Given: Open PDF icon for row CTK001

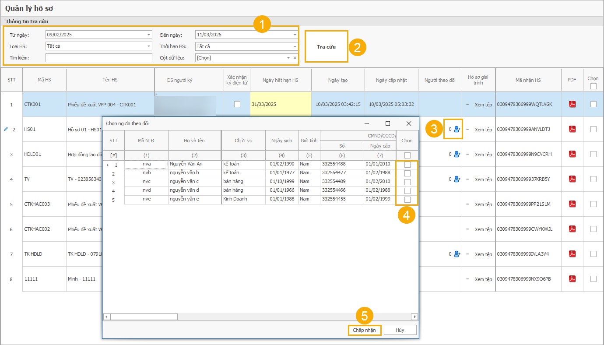Looking at the screenshot, I should pos(572,104).
